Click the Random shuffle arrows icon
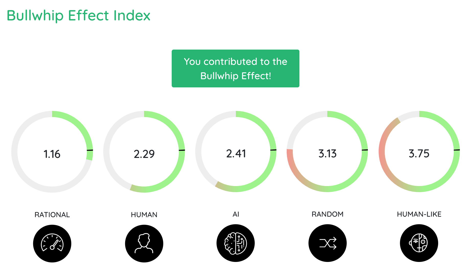 [328, 243]
